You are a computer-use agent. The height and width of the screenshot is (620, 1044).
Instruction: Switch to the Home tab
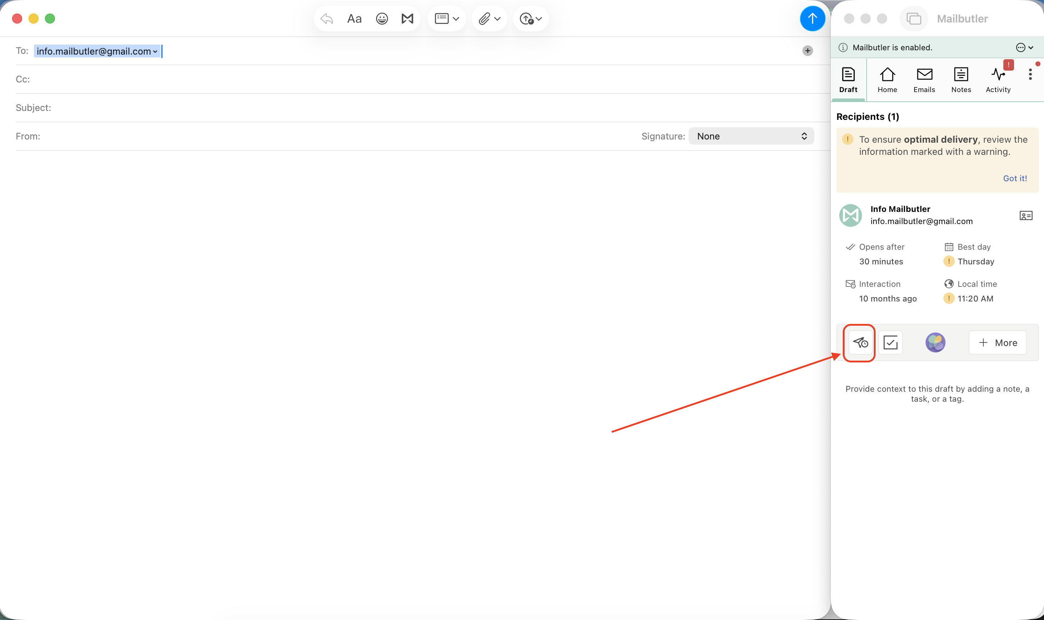(x=887, y=80)
